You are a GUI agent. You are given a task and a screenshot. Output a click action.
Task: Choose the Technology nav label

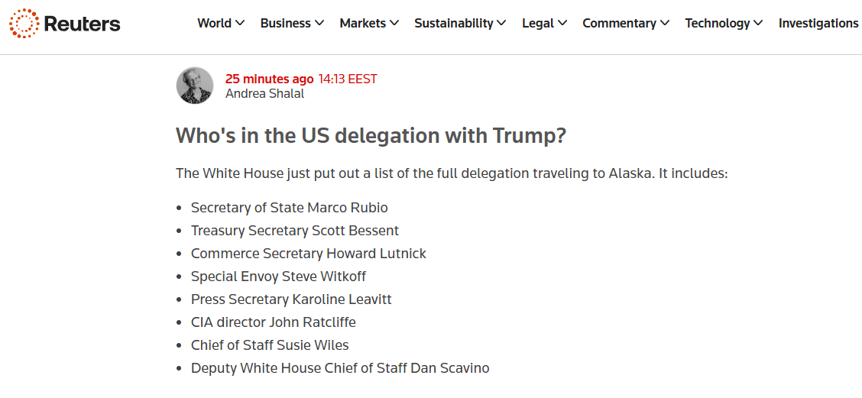(718, 24)
